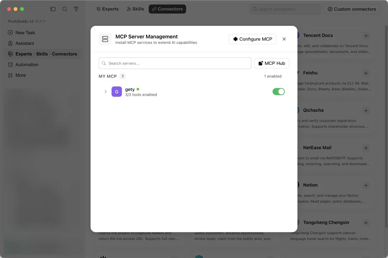Click the Assistant icon in sidebar
388x258 pixels.
[10, 43]
